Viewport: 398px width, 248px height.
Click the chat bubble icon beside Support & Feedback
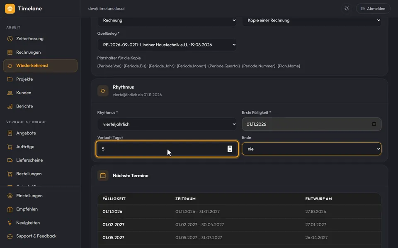click(10, 236)
